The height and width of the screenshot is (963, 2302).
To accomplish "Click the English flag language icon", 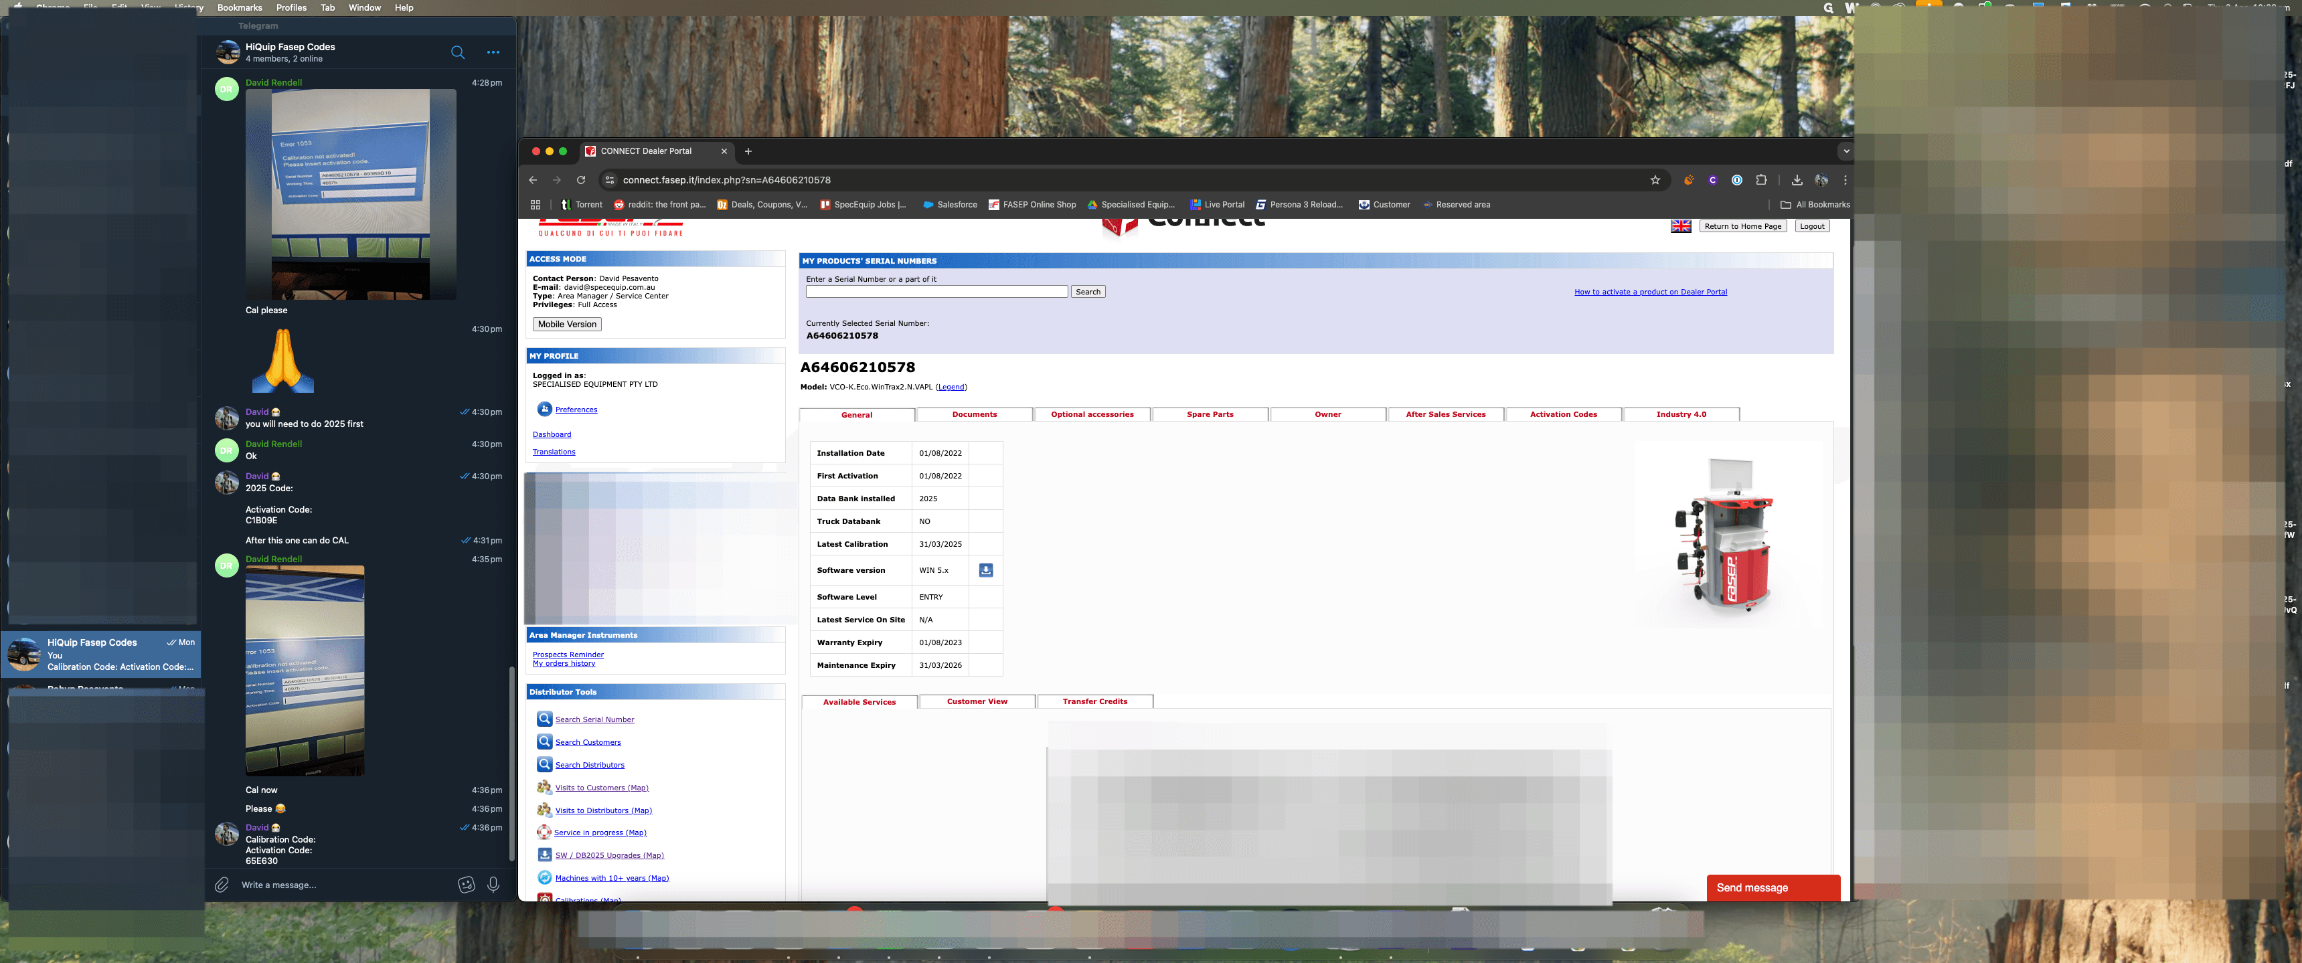I will (x=1681, y=226).
